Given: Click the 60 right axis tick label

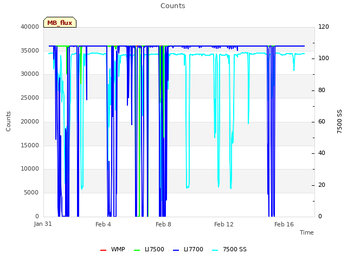Looking at the screenshot, I should click(x=322, y=121).
